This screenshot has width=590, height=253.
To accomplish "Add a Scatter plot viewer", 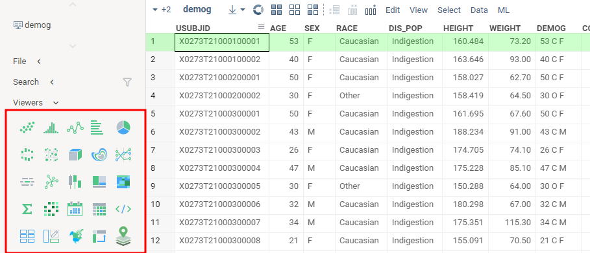I will click(27, 127).
